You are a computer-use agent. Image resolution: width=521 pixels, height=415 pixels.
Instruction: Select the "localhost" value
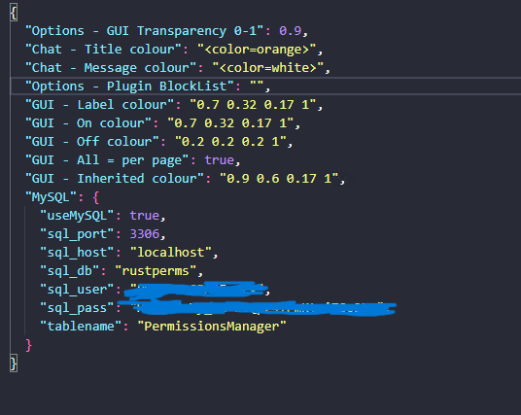coord(171,253)
